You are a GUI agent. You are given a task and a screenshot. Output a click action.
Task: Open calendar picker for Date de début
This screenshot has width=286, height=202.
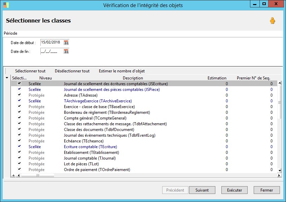click(x=66, y=42)
